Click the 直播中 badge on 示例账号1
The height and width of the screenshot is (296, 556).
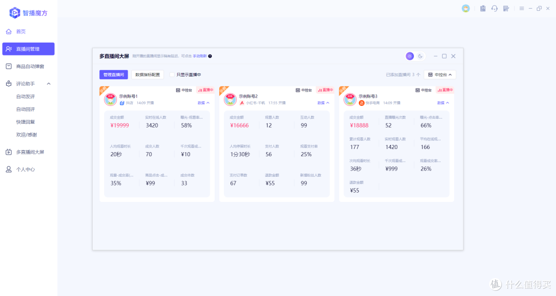tap(205, 90)
